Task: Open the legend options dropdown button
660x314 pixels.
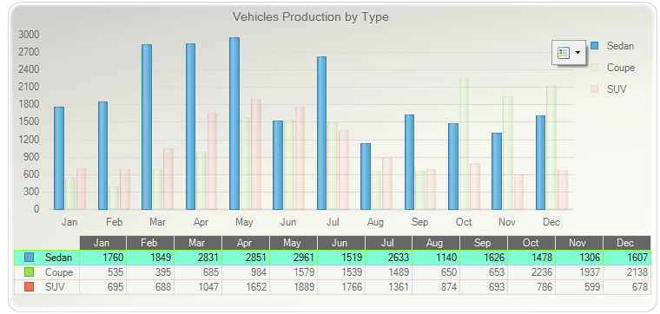Action: click(x=569, y=53)
